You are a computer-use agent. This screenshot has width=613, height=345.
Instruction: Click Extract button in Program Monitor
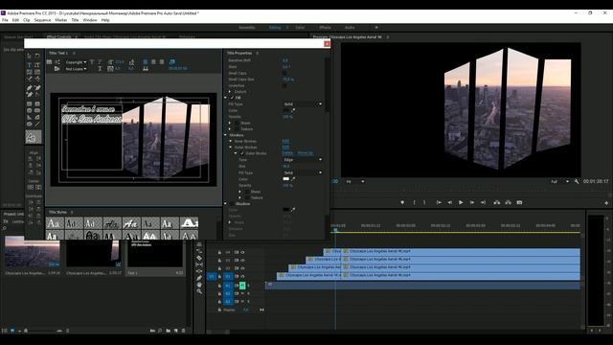click(508, 202)
